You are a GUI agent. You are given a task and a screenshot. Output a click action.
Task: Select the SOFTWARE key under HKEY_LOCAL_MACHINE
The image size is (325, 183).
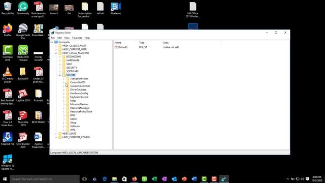(72, 71)
